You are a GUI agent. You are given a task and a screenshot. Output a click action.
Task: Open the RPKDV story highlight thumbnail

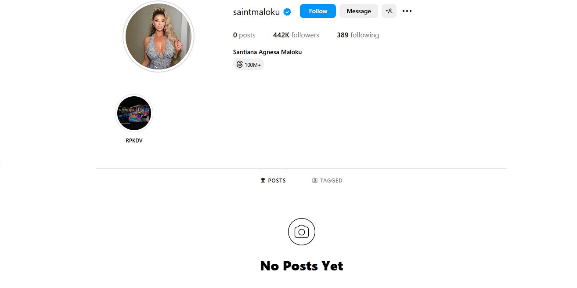pyautogui.click(x=134, y=113)
